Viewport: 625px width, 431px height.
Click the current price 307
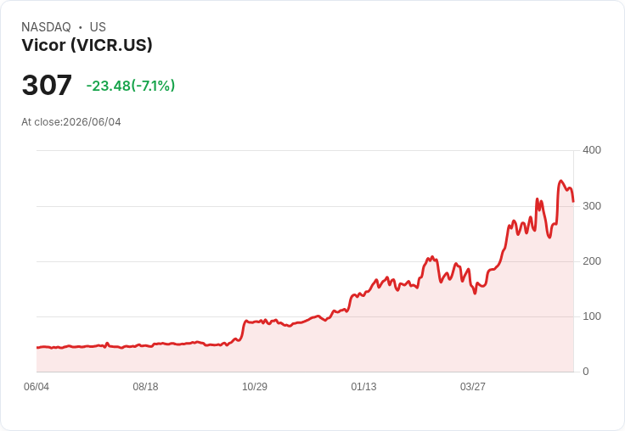(47, 85)
